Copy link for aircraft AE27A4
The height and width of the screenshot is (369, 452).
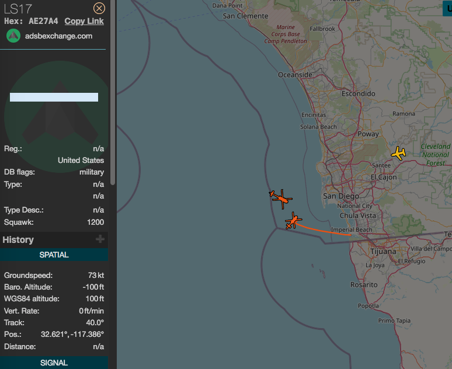click(x=84, y=21)
